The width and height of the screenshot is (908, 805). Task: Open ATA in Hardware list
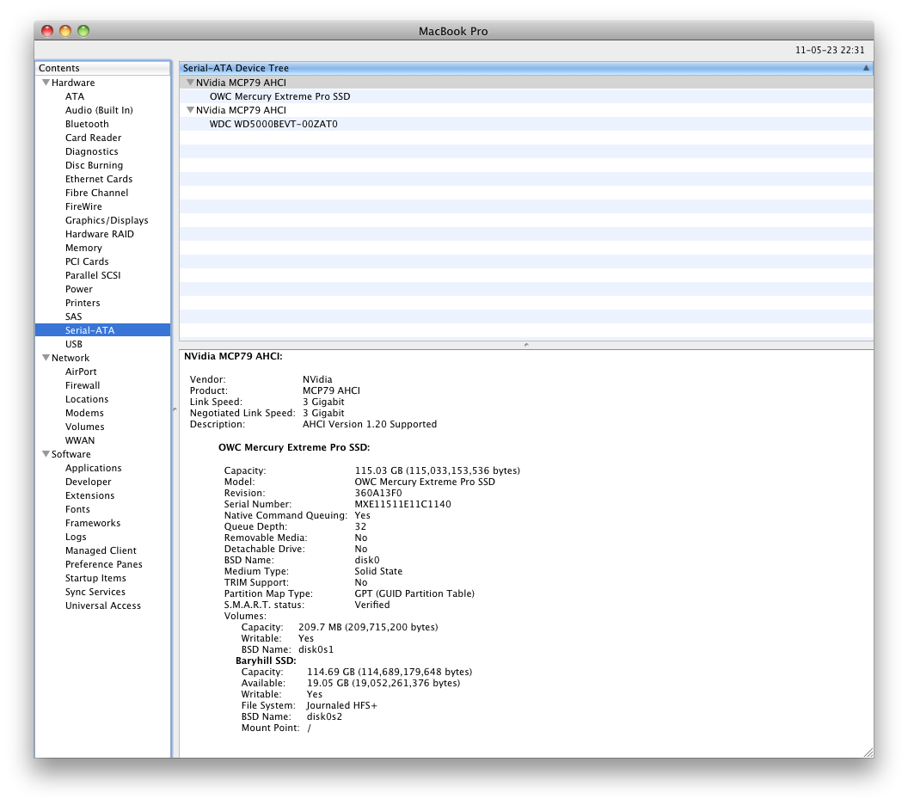[75, 96]
